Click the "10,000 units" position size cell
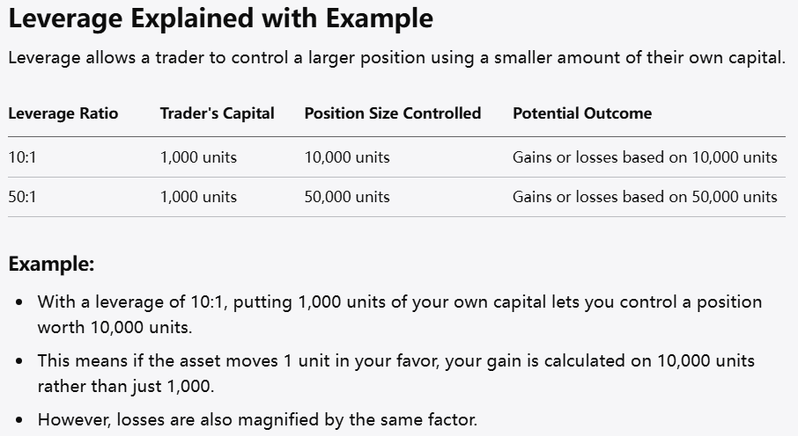This screenshot has width=798, height=436. [x=347, y=157]
